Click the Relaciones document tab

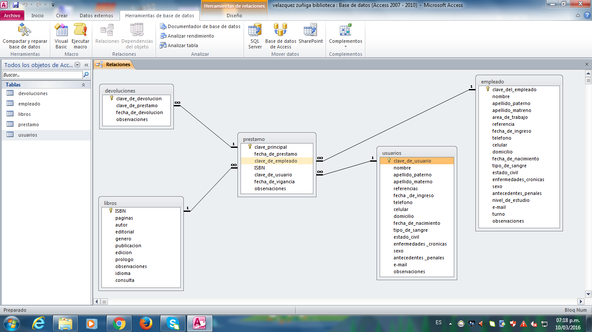[114, 64]
